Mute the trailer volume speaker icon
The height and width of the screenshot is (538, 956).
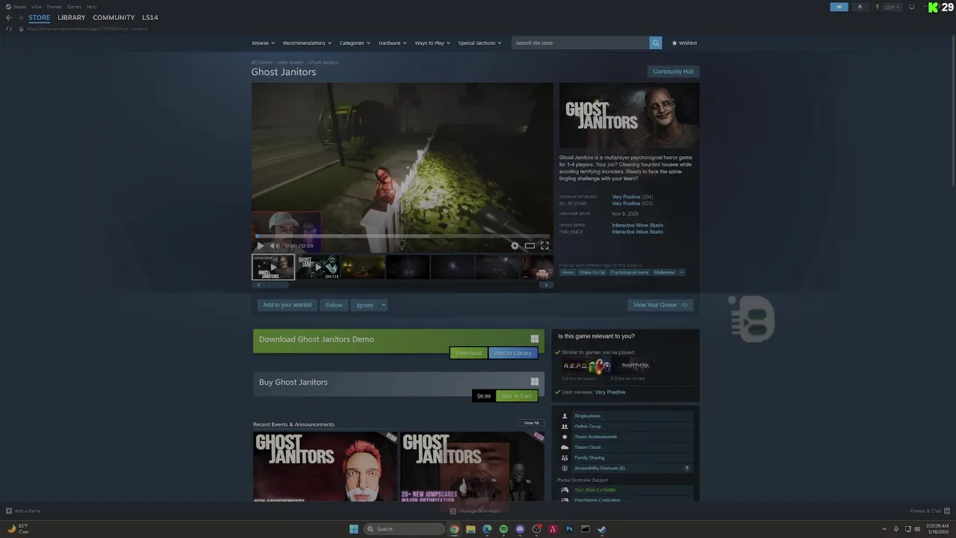click(274, 246)
